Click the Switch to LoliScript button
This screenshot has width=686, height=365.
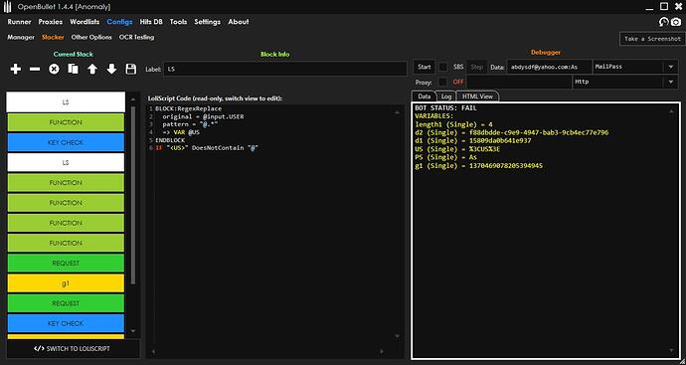click(x=73, y=349)
